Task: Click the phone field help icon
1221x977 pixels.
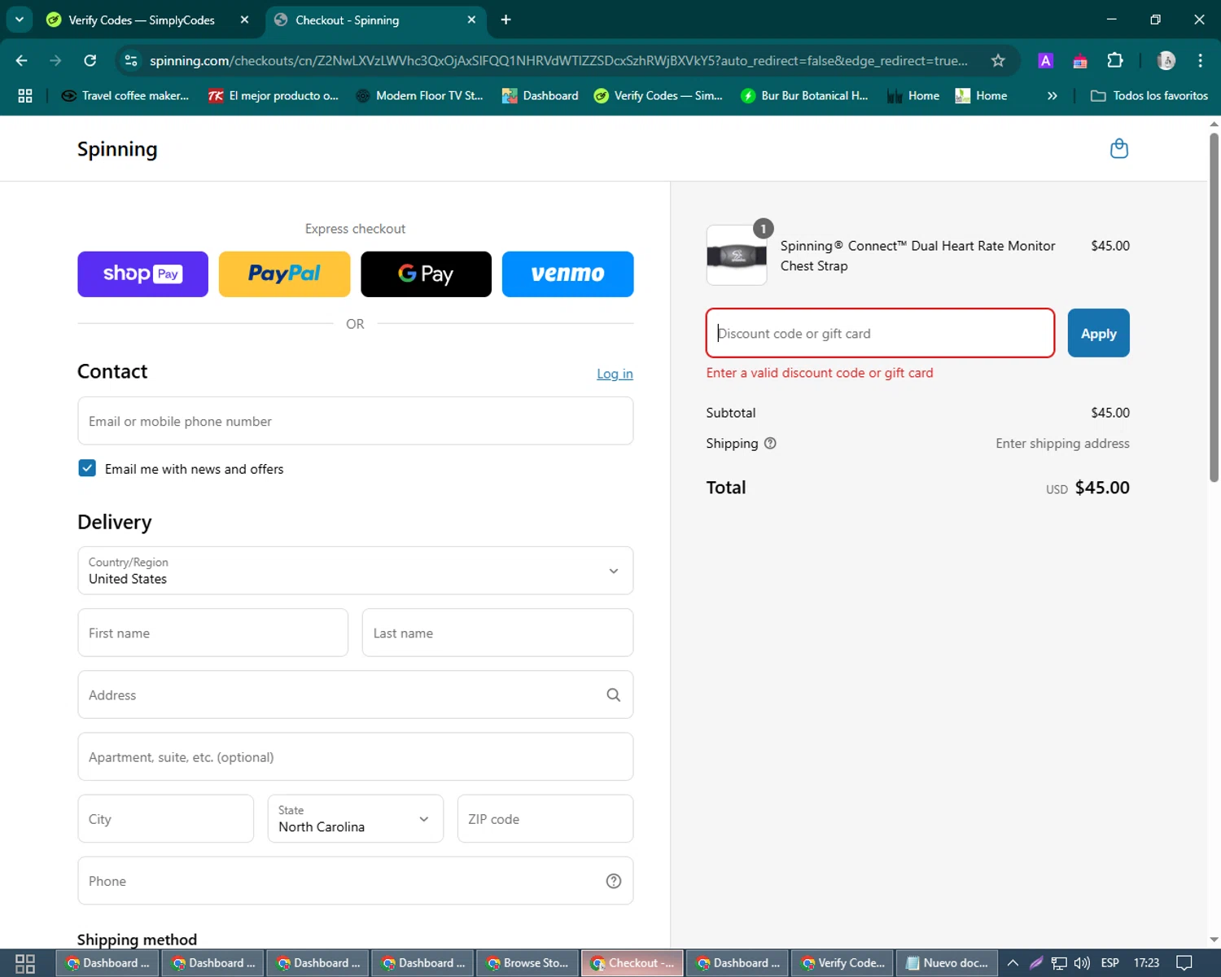Action: click(614, 881)
